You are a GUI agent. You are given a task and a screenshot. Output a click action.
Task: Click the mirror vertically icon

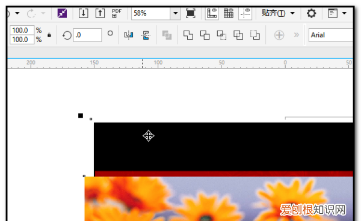[146, 35]
